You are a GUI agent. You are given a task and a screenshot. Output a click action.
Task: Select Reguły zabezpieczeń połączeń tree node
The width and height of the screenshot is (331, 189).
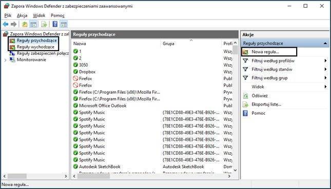tap(43, 53)
